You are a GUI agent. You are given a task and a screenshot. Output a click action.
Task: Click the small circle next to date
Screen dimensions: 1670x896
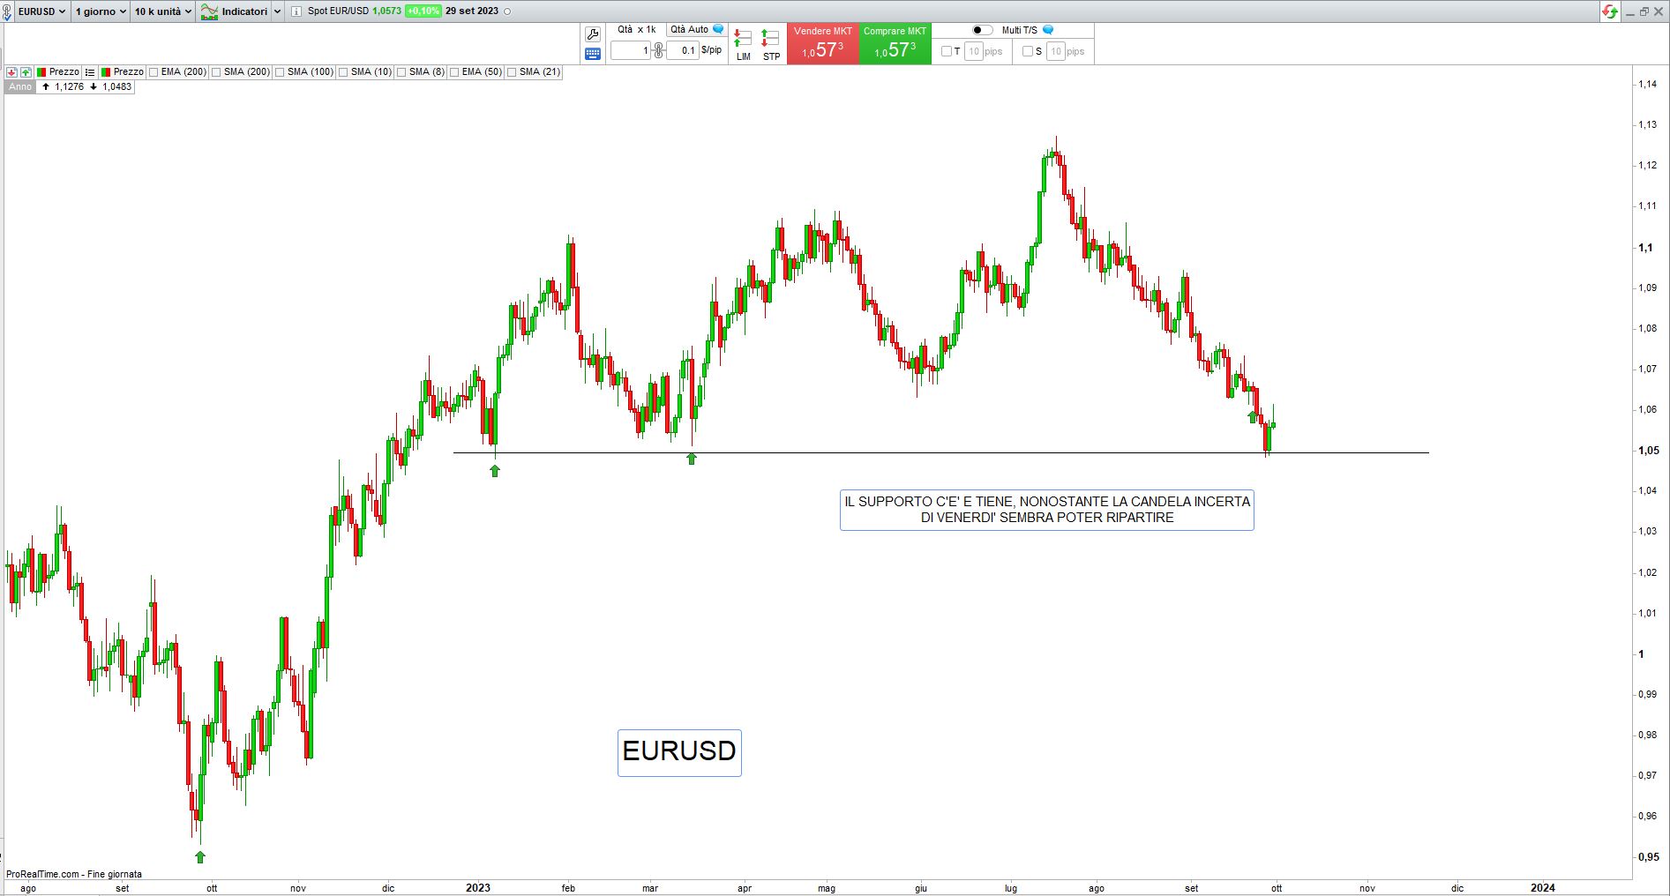click(x=507, y=11)
